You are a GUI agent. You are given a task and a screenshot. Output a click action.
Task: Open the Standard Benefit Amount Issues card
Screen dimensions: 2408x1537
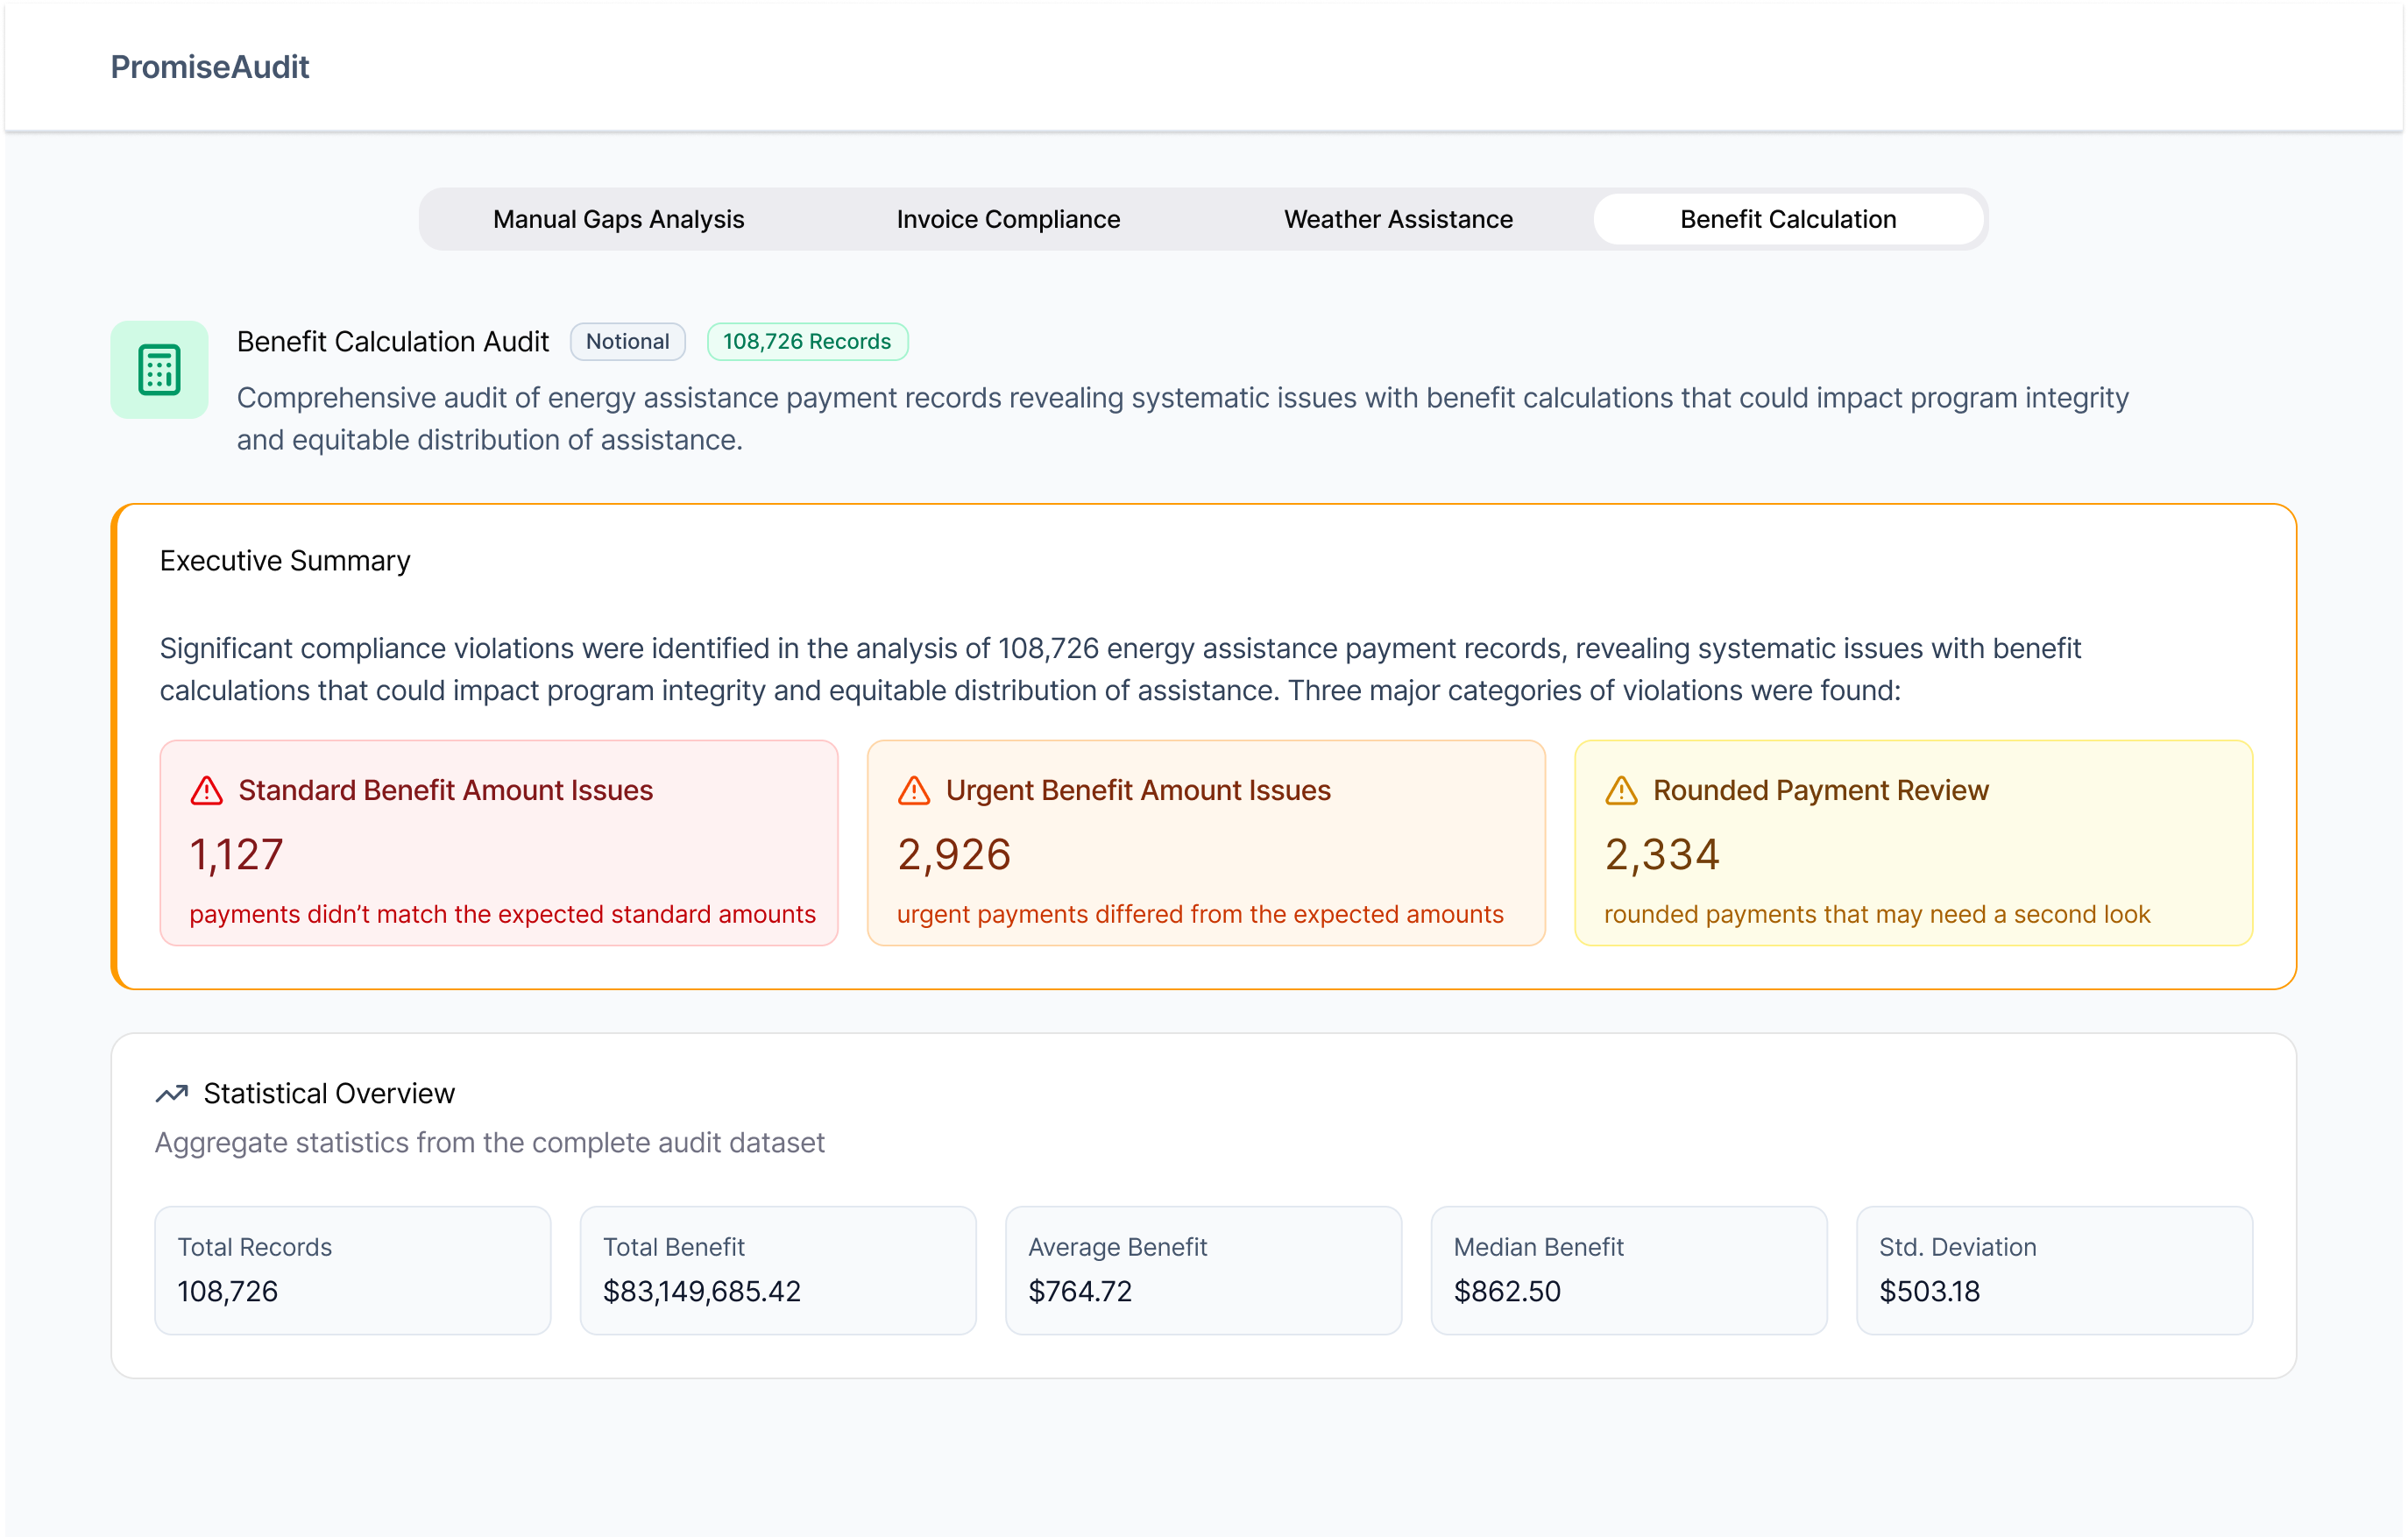499,843
